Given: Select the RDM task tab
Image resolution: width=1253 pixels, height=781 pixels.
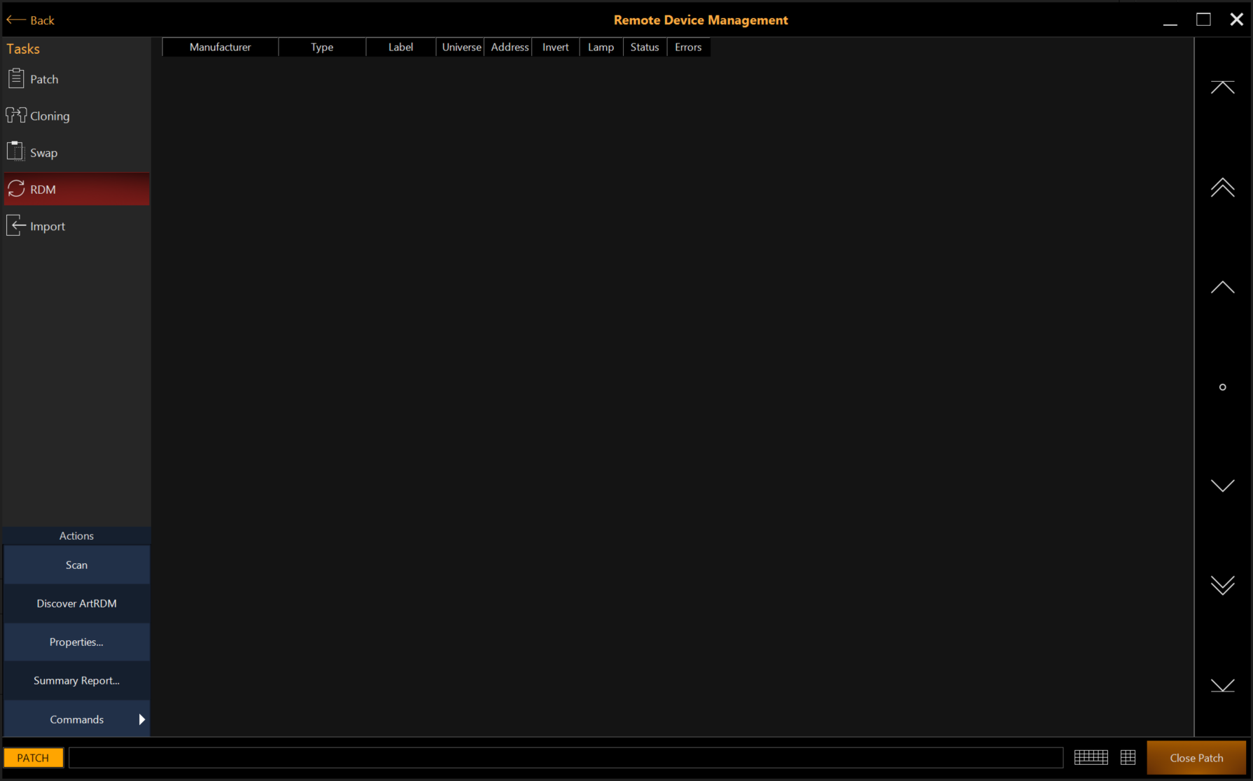Looking at the screenshot, I should (x=76, y=190).
